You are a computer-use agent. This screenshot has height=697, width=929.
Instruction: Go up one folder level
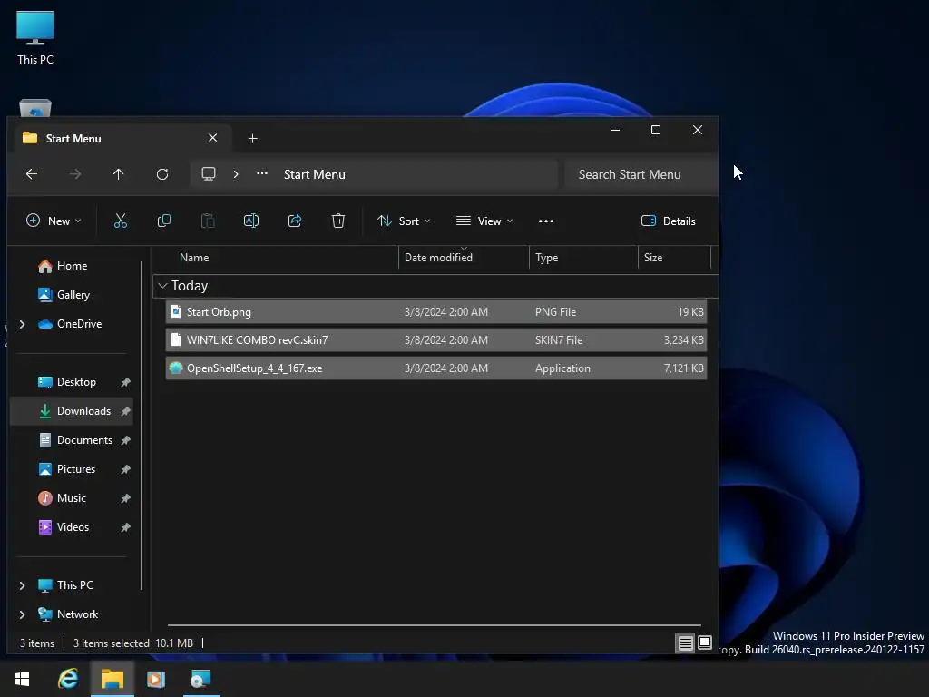tap(119, 174)
